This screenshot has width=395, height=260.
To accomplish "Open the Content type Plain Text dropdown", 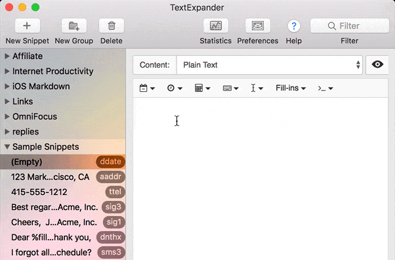I will [270, 65].
